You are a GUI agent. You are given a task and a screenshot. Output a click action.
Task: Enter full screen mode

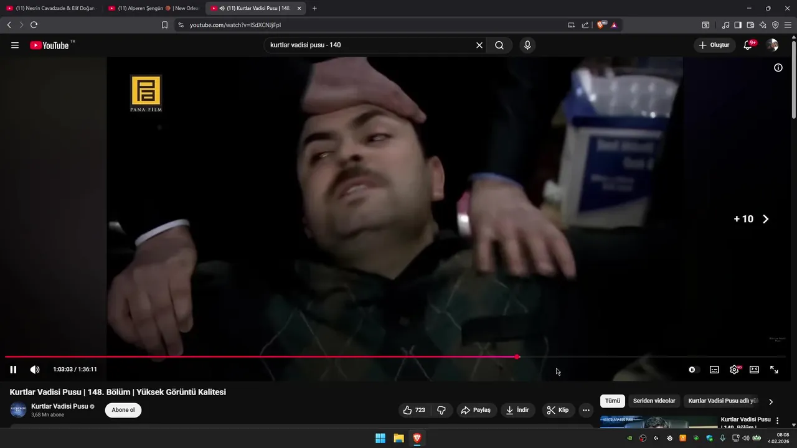click(774, 370)
